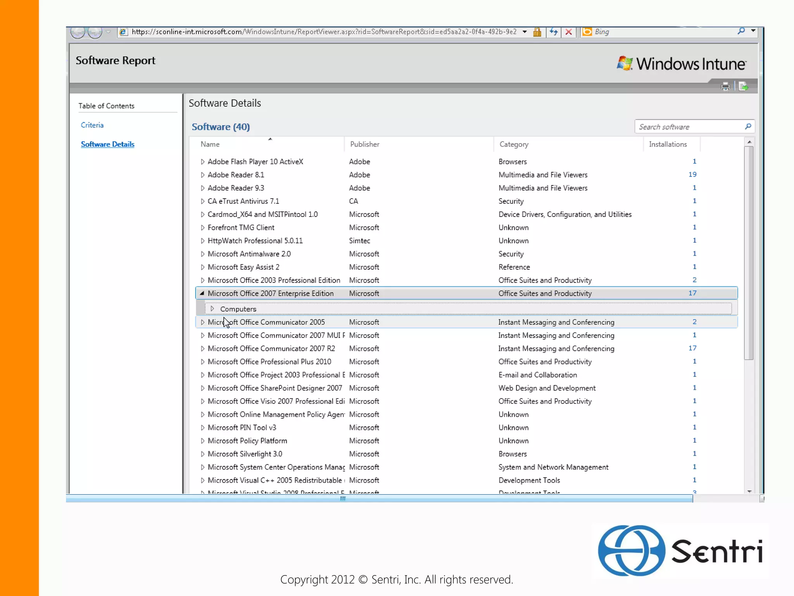Expand the Microsoft Silverlight 3.0 row

202,454
